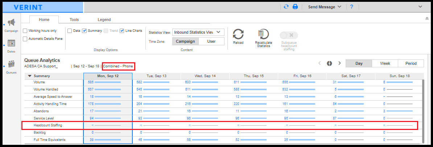
Task: Select Sun, Sep 18 column header
Action: (x=400, y=76)
